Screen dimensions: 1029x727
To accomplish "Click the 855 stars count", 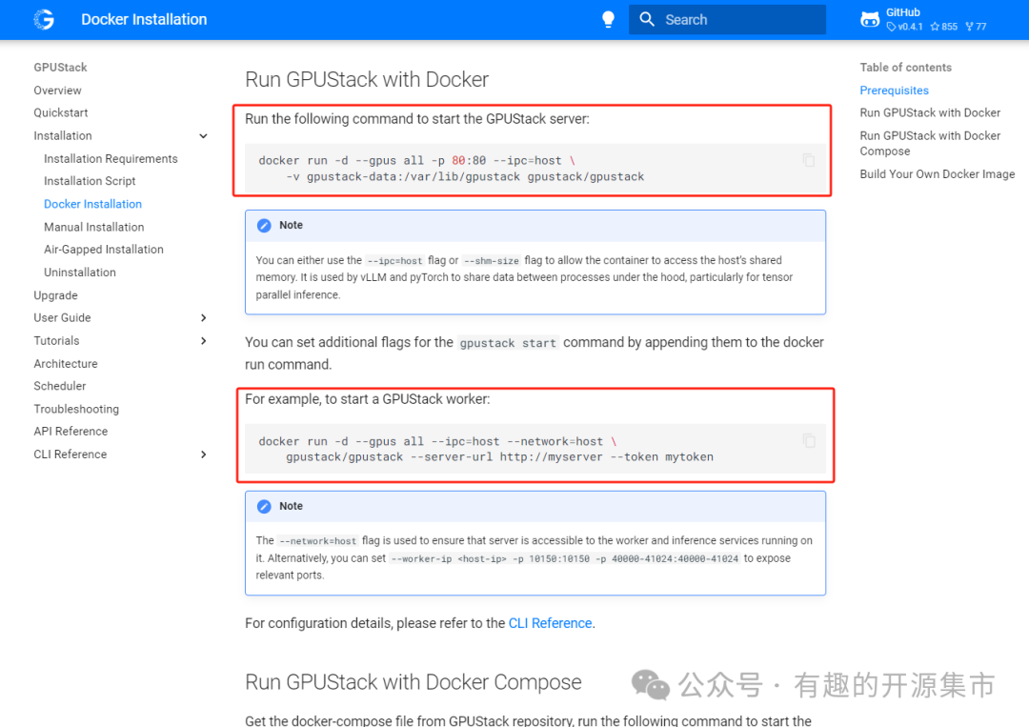I will (943, 27).
